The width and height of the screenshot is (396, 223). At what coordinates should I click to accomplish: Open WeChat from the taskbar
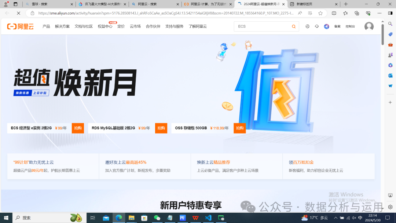[157, 218]
